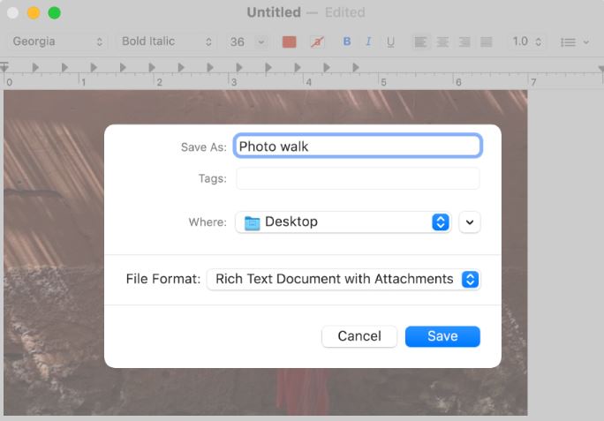Open the Where location dropdown showing Desktop
Image resolution: width=604 pixels, height=421 pixels.
click(343, 222)
